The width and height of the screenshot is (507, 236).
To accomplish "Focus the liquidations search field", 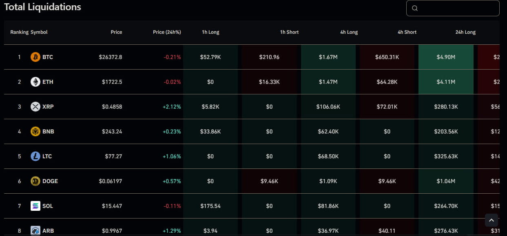I will coord(457,8).
